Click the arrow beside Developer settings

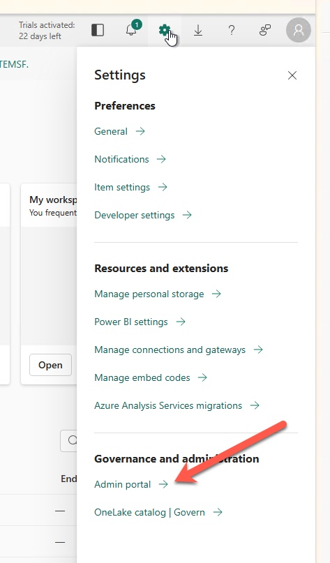pos(187,215)
